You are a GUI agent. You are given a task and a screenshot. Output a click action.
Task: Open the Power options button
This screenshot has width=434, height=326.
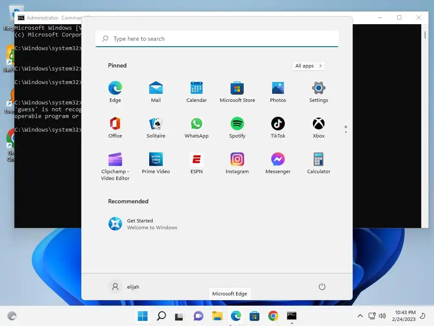coord(322,287)
